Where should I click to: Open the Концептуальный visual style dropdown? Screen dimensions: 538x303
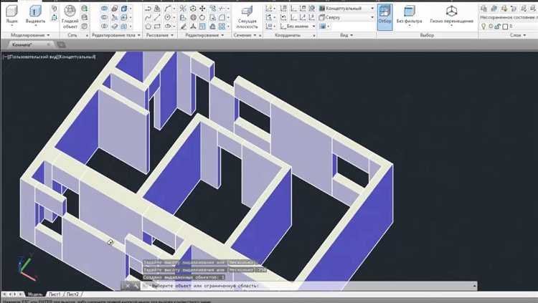348,8
